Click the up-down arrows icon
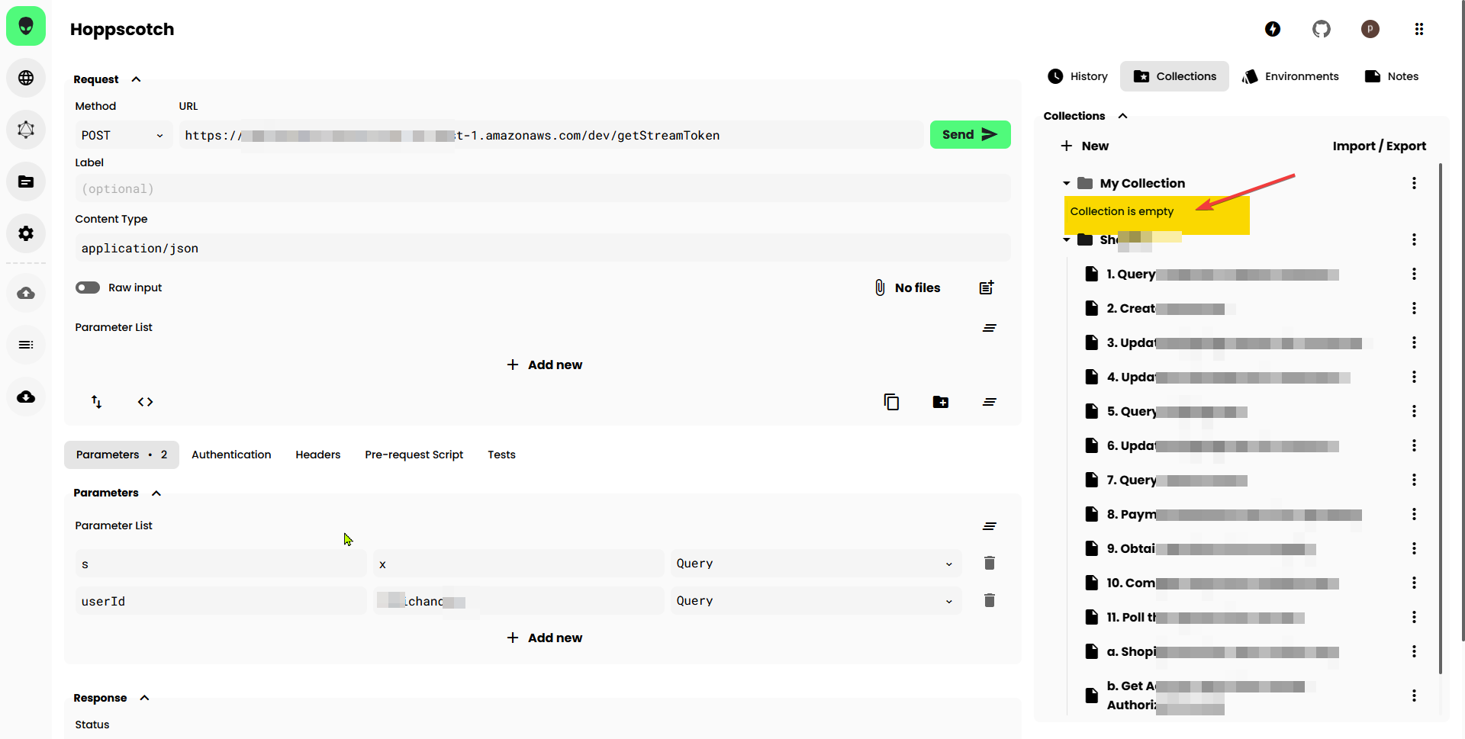The image size is (1465, 739). coord(97,402)
